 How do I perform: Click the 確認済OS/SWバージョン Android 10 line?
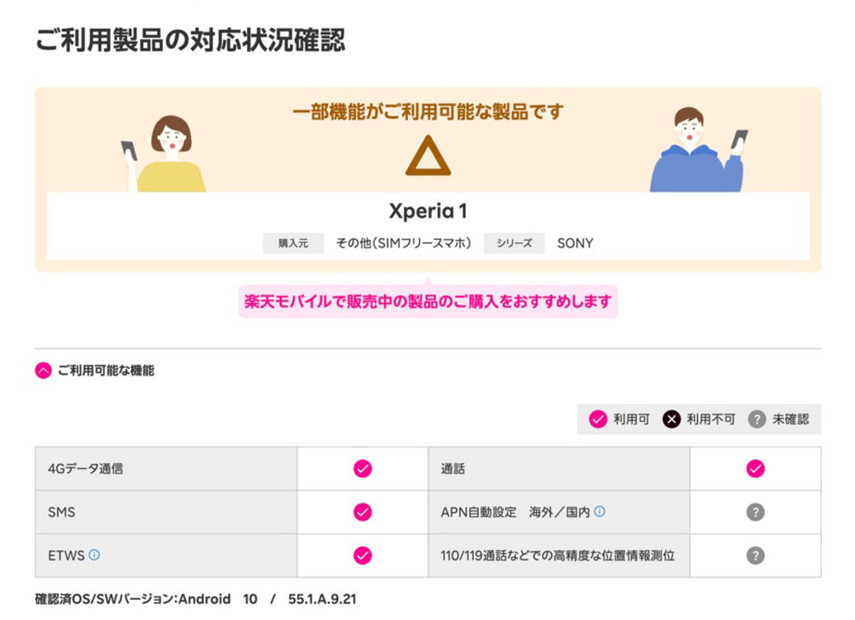(196, 599)
